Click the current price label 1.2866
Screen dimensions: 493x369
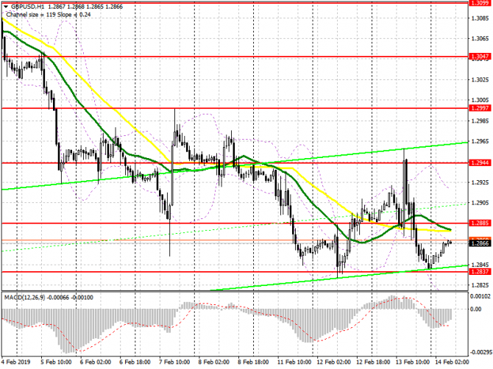[x=480, y=243]
